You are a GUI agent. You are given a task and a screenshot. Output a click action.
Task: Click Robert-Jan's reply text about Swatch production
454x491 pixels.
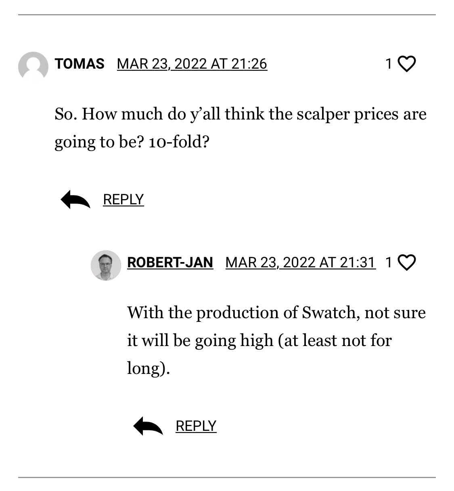pyautogui.click(x=276, y=340)
